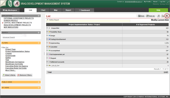Switch to the Report tab
The image size is (170, 98).
point(68,10)
